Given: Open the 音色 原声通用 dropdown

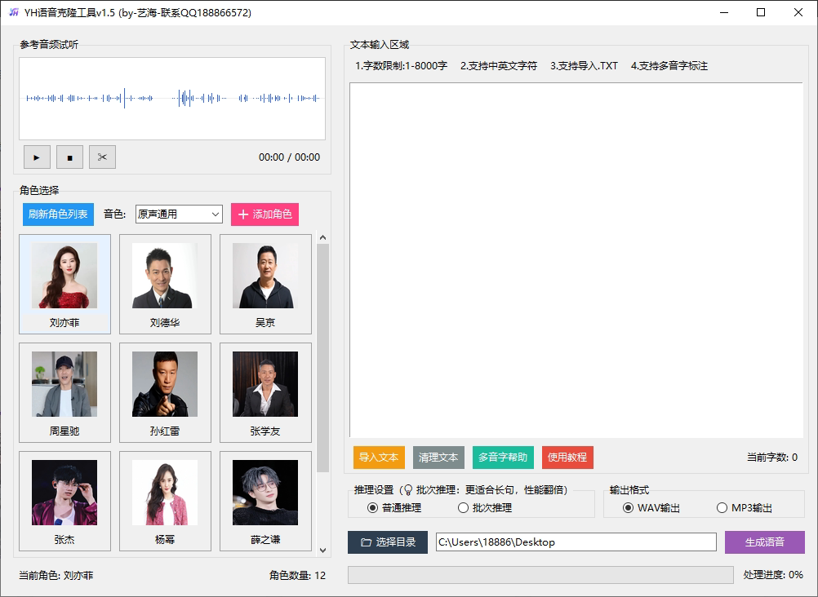Looking at the screenshot, I should click(179, 214).
